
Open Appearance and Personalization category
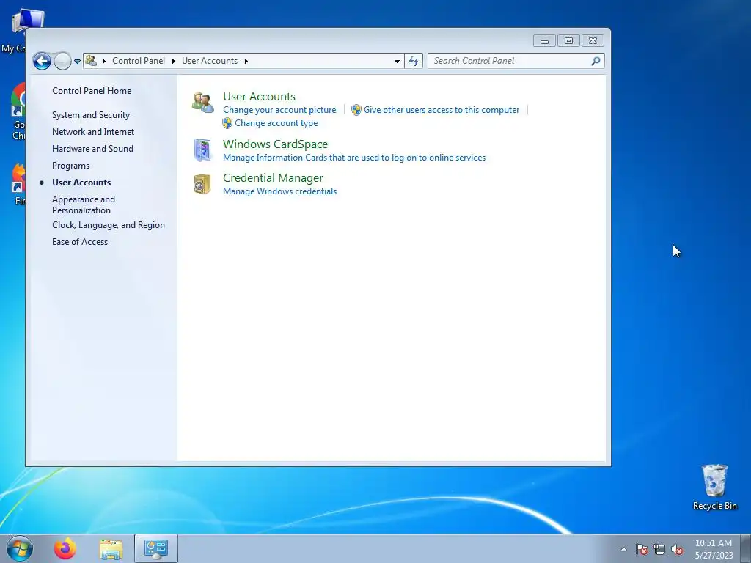coord(84,205)
